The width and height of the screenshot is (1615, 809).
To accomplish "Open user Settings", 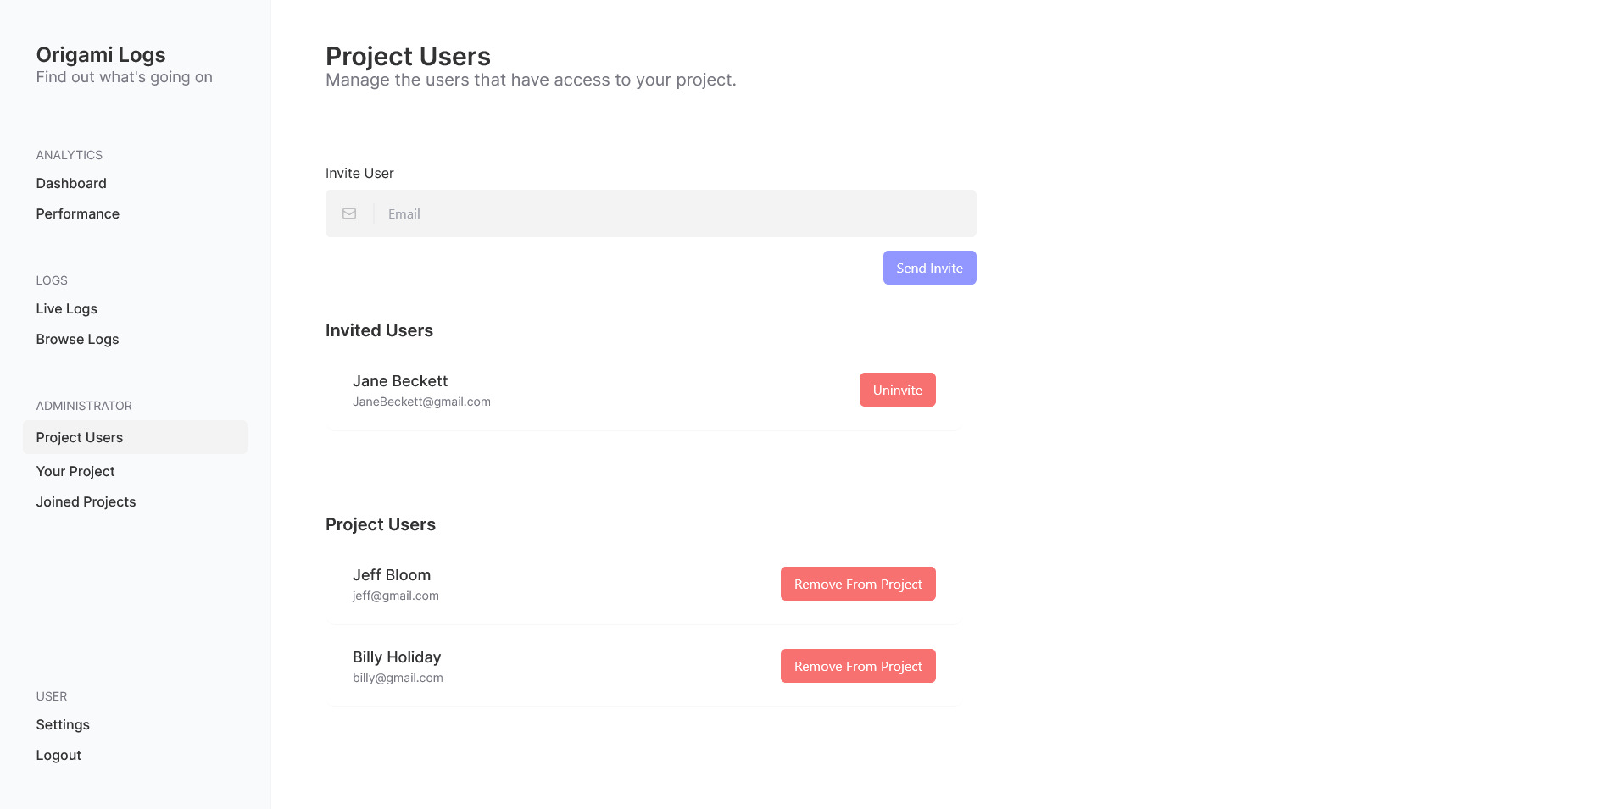I will (63, 724).
